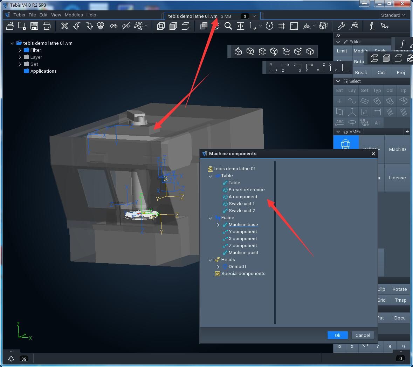The height and width of the screenshot is (367, 413).
Task: Click the undo arrow icon
Action: tap(77, 26)
